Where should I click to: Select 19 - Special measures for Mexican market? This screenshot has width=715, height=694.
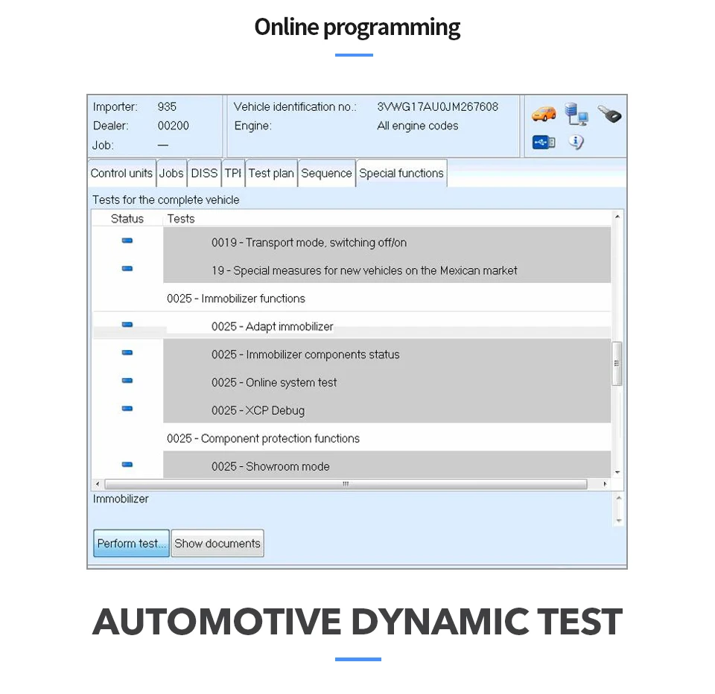[387, 270]
